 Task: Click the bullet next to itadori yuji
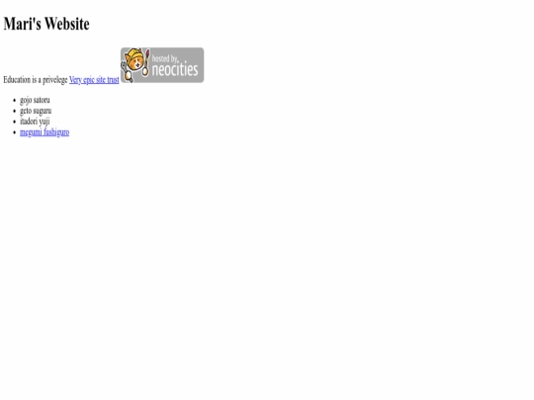coord(14,121)
